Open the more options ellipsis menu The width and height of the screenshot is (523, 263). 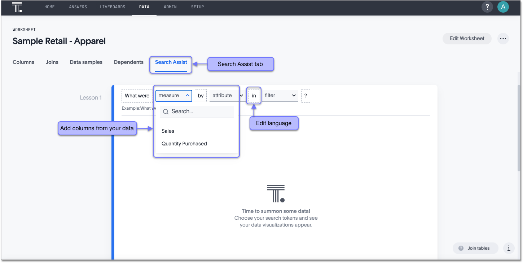pos(503,39)
